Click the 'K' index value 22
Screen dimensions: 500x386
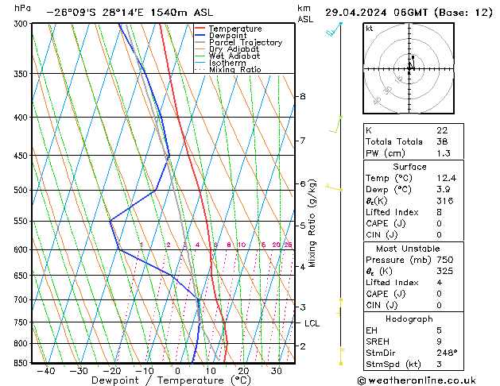click(x=442, y=130)
